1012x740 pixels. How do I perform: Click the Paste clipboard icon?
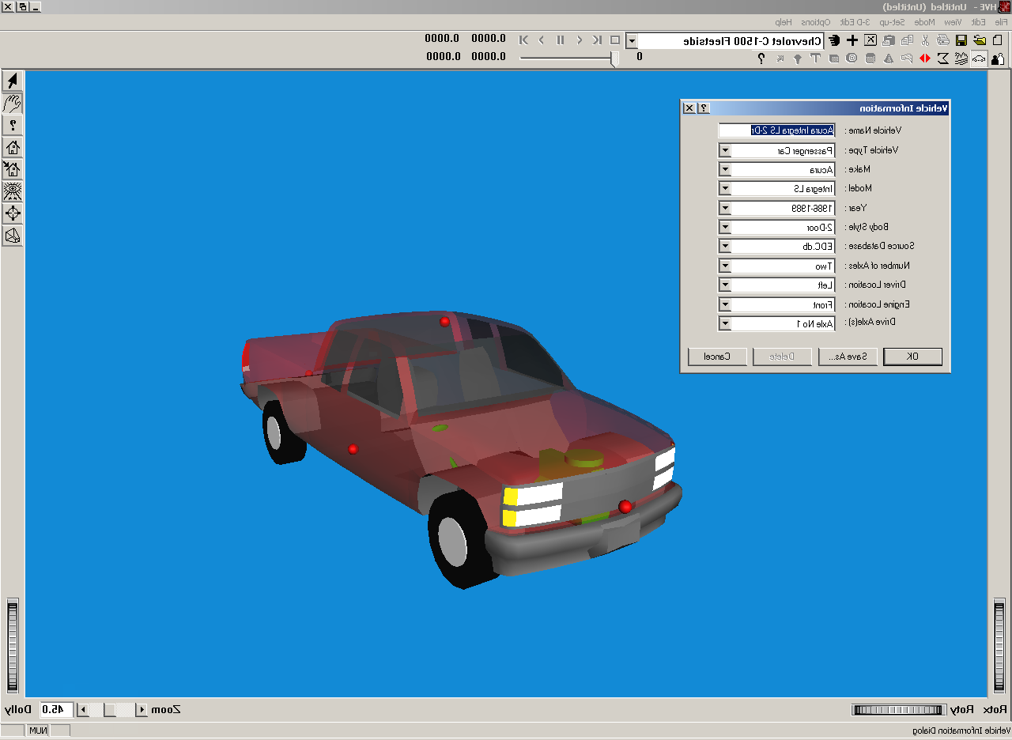(x=889, y=40)
